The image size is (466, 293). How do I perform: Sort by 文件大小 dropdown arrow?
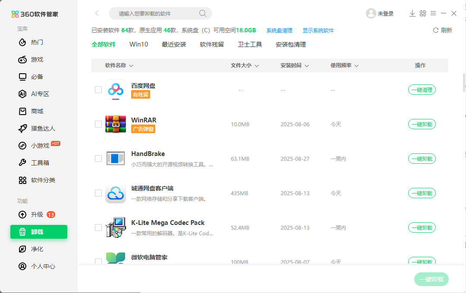257,65
